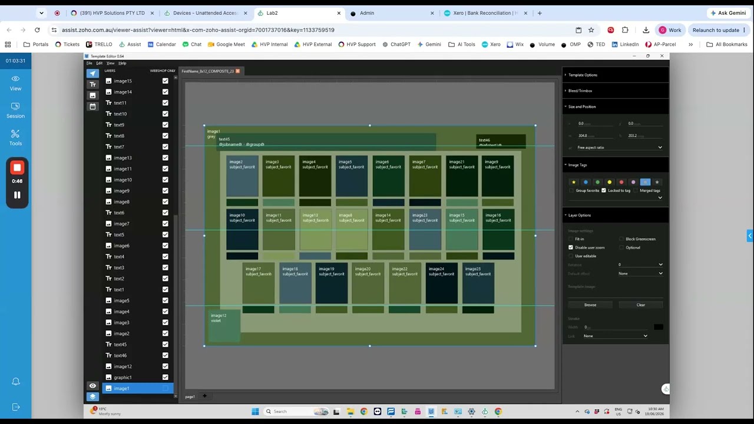Toggle webshop-only checkbox for image15

165,81
